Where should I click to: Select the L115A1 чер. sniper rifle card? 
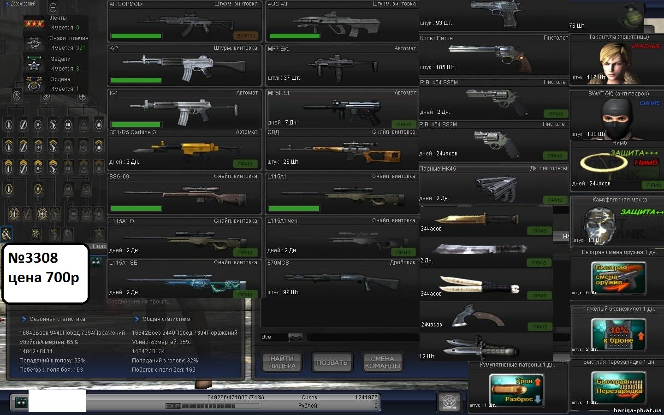pyautogui.click(x=342, y=238)
